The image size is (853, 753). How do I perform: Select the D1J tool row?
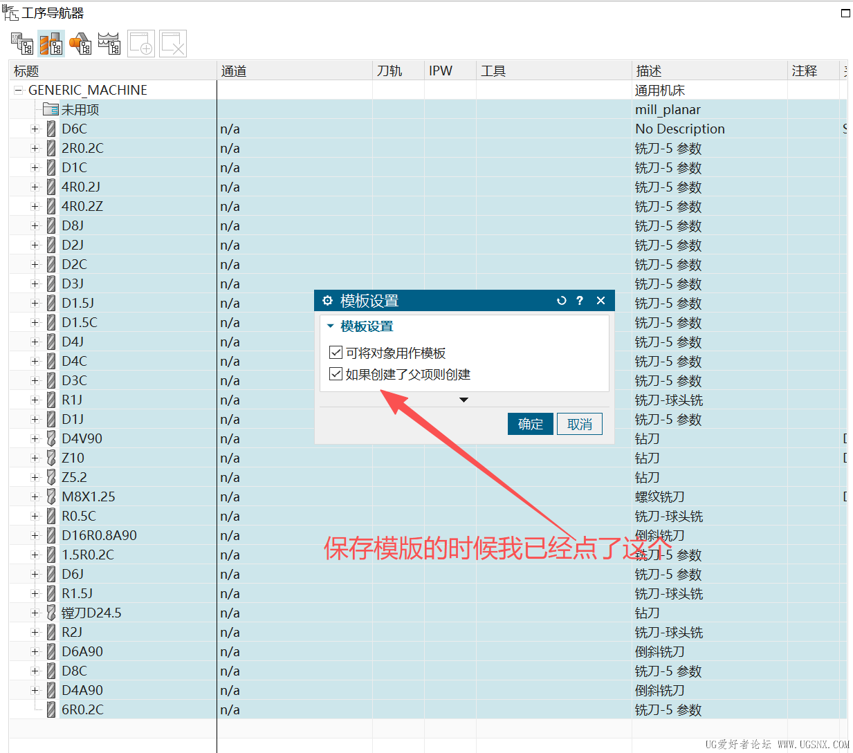(428, 419)
